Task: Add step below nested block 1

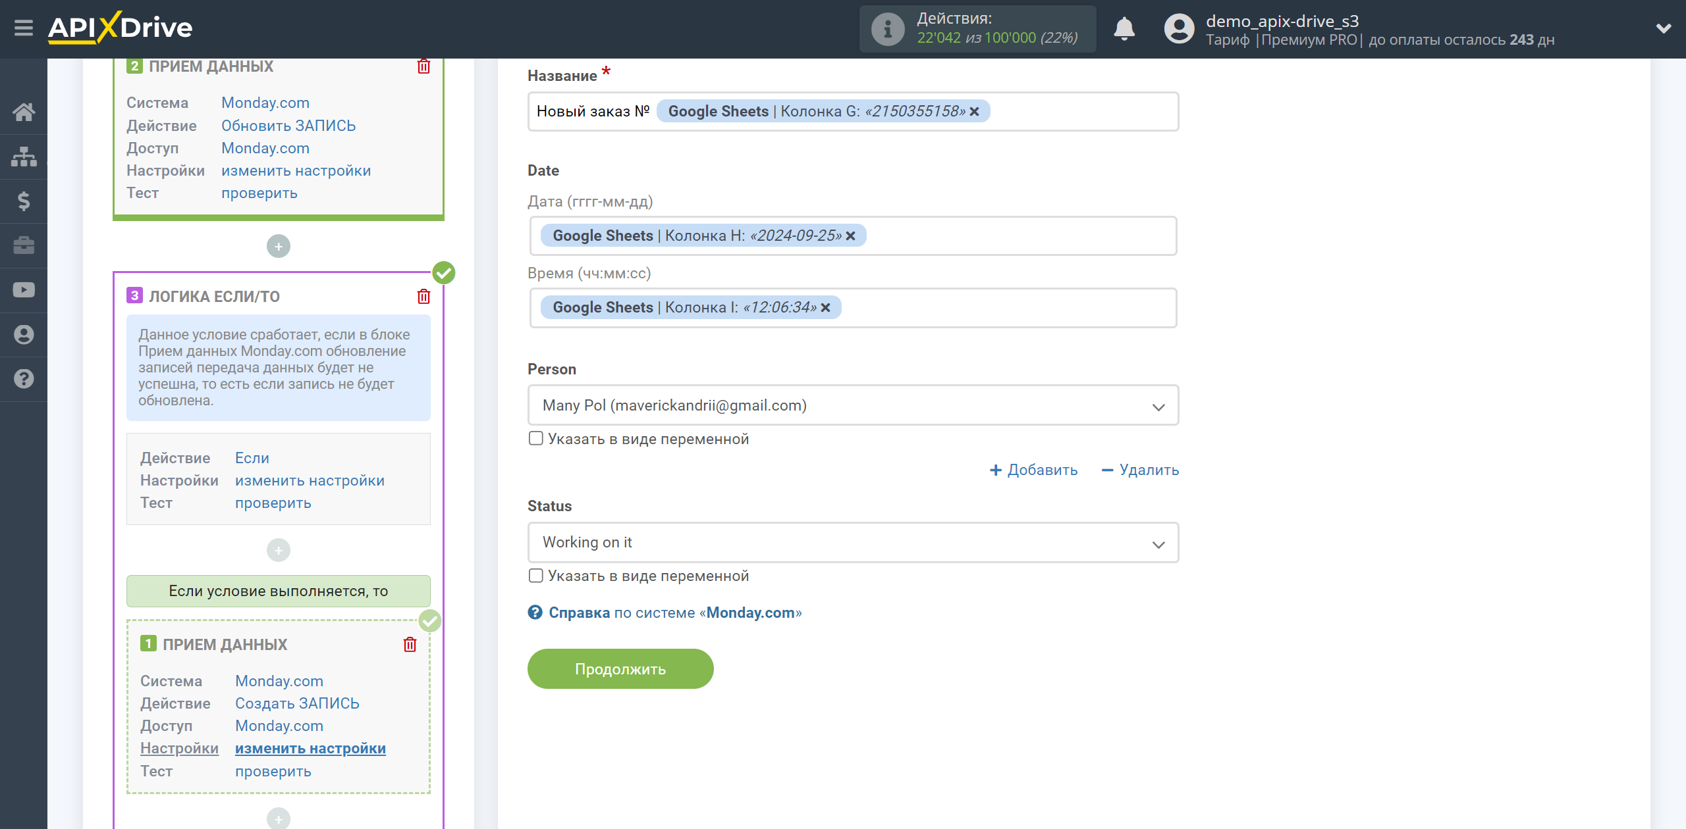Action: click(x=279, y=818)
